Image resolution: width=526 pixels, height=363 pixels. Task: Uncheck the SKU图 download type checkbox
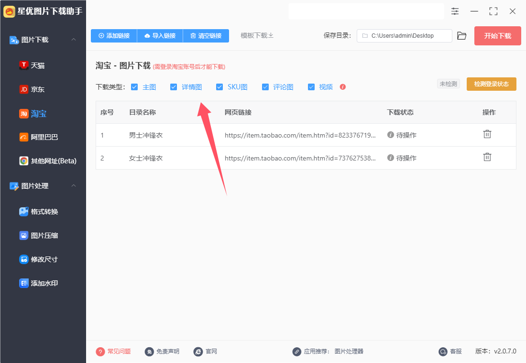pos(219,87)
